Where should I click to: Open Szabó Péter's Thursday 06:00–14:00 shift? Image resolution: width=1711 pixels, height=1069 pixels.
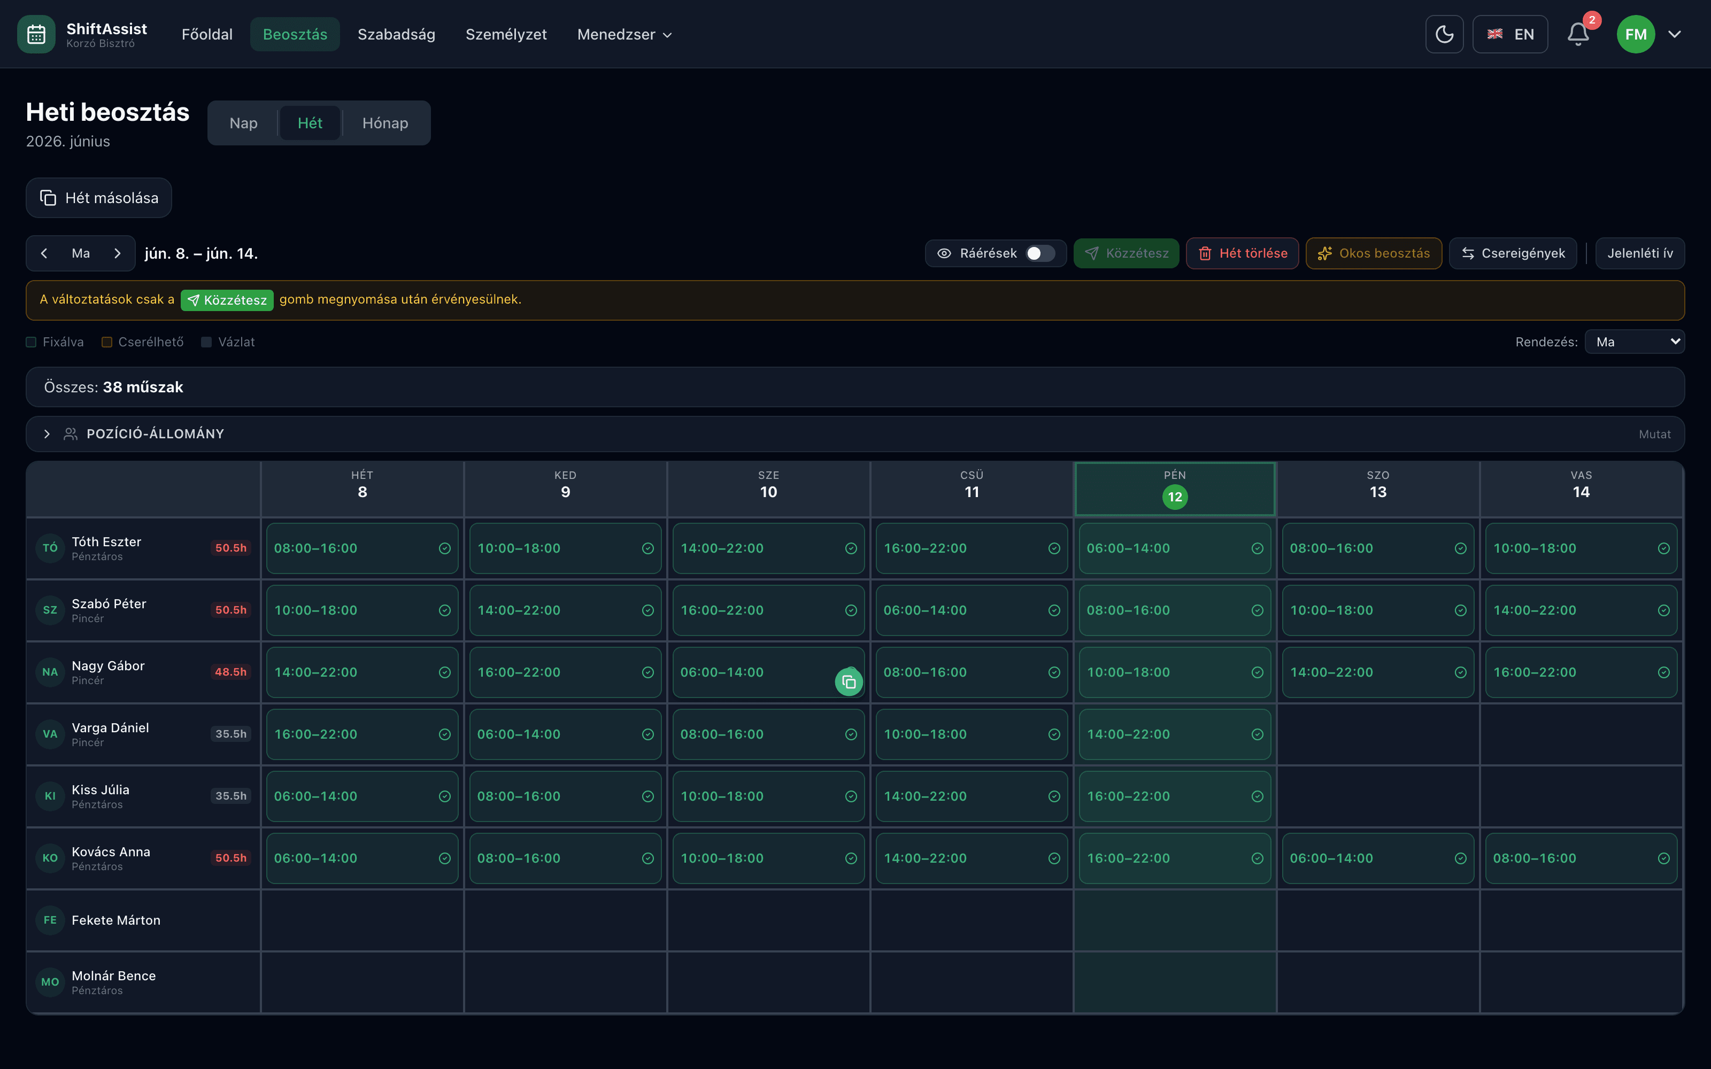[x=972, y=610]
